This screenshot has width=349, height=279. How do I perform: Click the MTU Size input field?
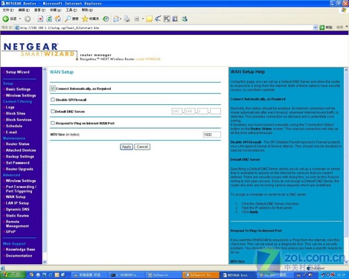point(211,135)
